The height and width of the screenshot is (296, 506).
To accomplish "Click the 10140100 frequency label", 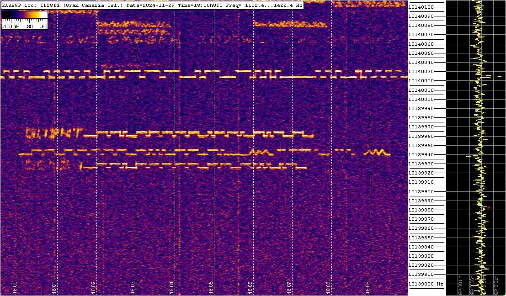I will (x=421, y=7).
